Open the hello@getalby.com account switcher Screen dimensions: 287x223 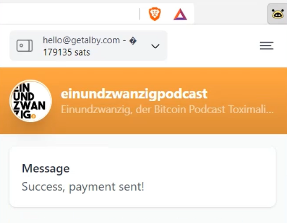[x=88, y=45]
